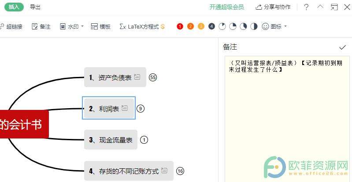Expand the 55 children of 资产负债表
The width and height of the screenshot is (352, 182).
coord(153,77)
